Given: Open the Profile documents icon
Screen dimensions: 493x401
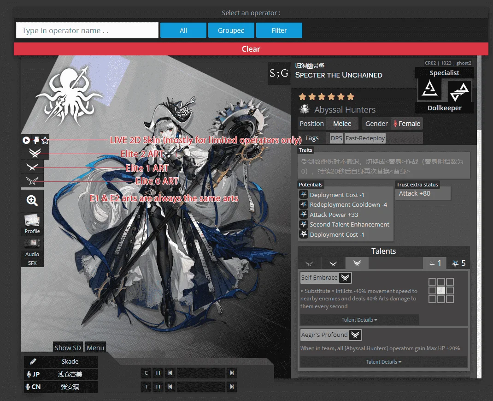Looking at the screenshot, I should click(x=32, y=220).
